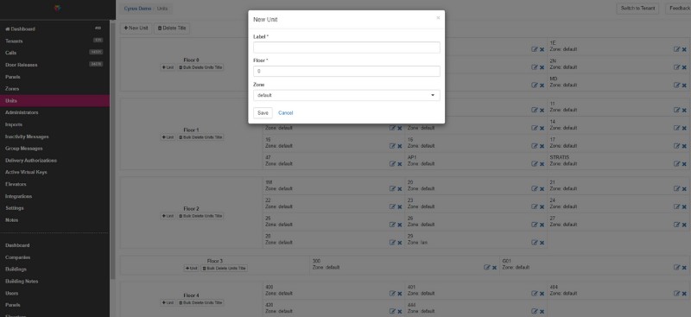
Task: Click the app logo in sidebar header
Action: [x=57, y=8]
